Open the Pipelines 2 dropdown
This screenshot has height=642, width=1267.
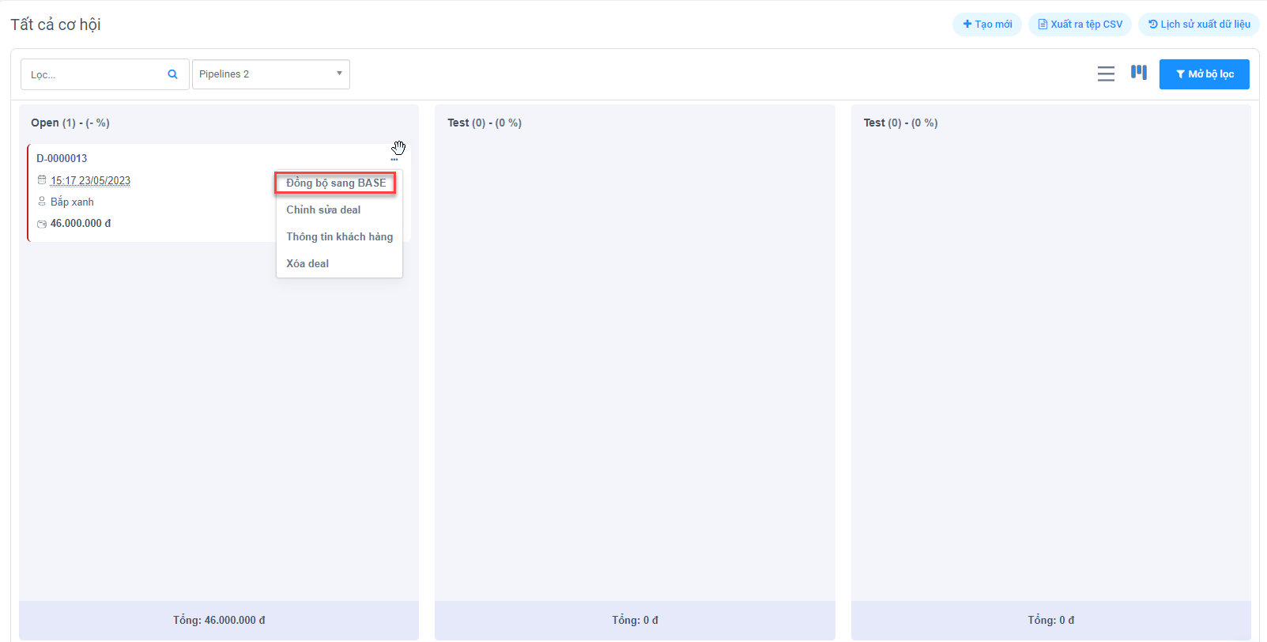tap(270, 74)
